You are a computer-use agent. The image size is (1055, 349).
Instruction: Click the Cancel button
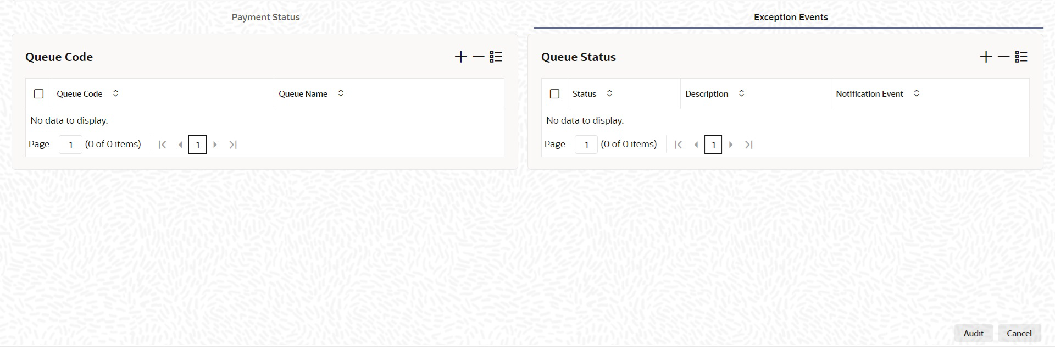tap(1019, 333)
